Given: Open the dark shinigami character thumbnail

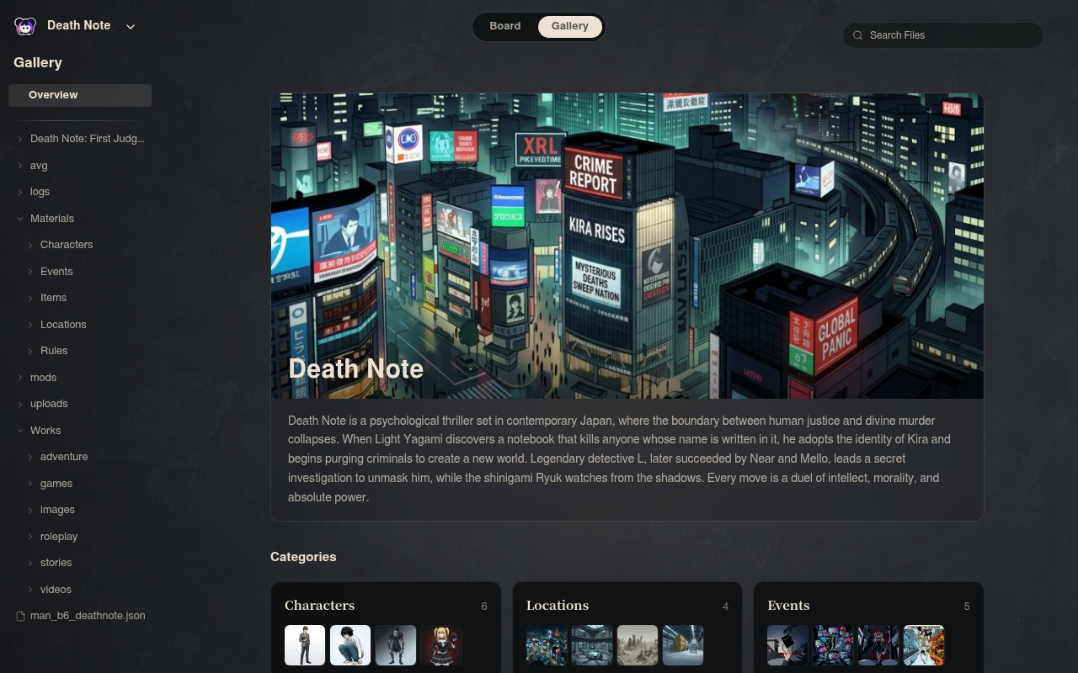Looking at the screenshot, I should click(x=396, y=645).
